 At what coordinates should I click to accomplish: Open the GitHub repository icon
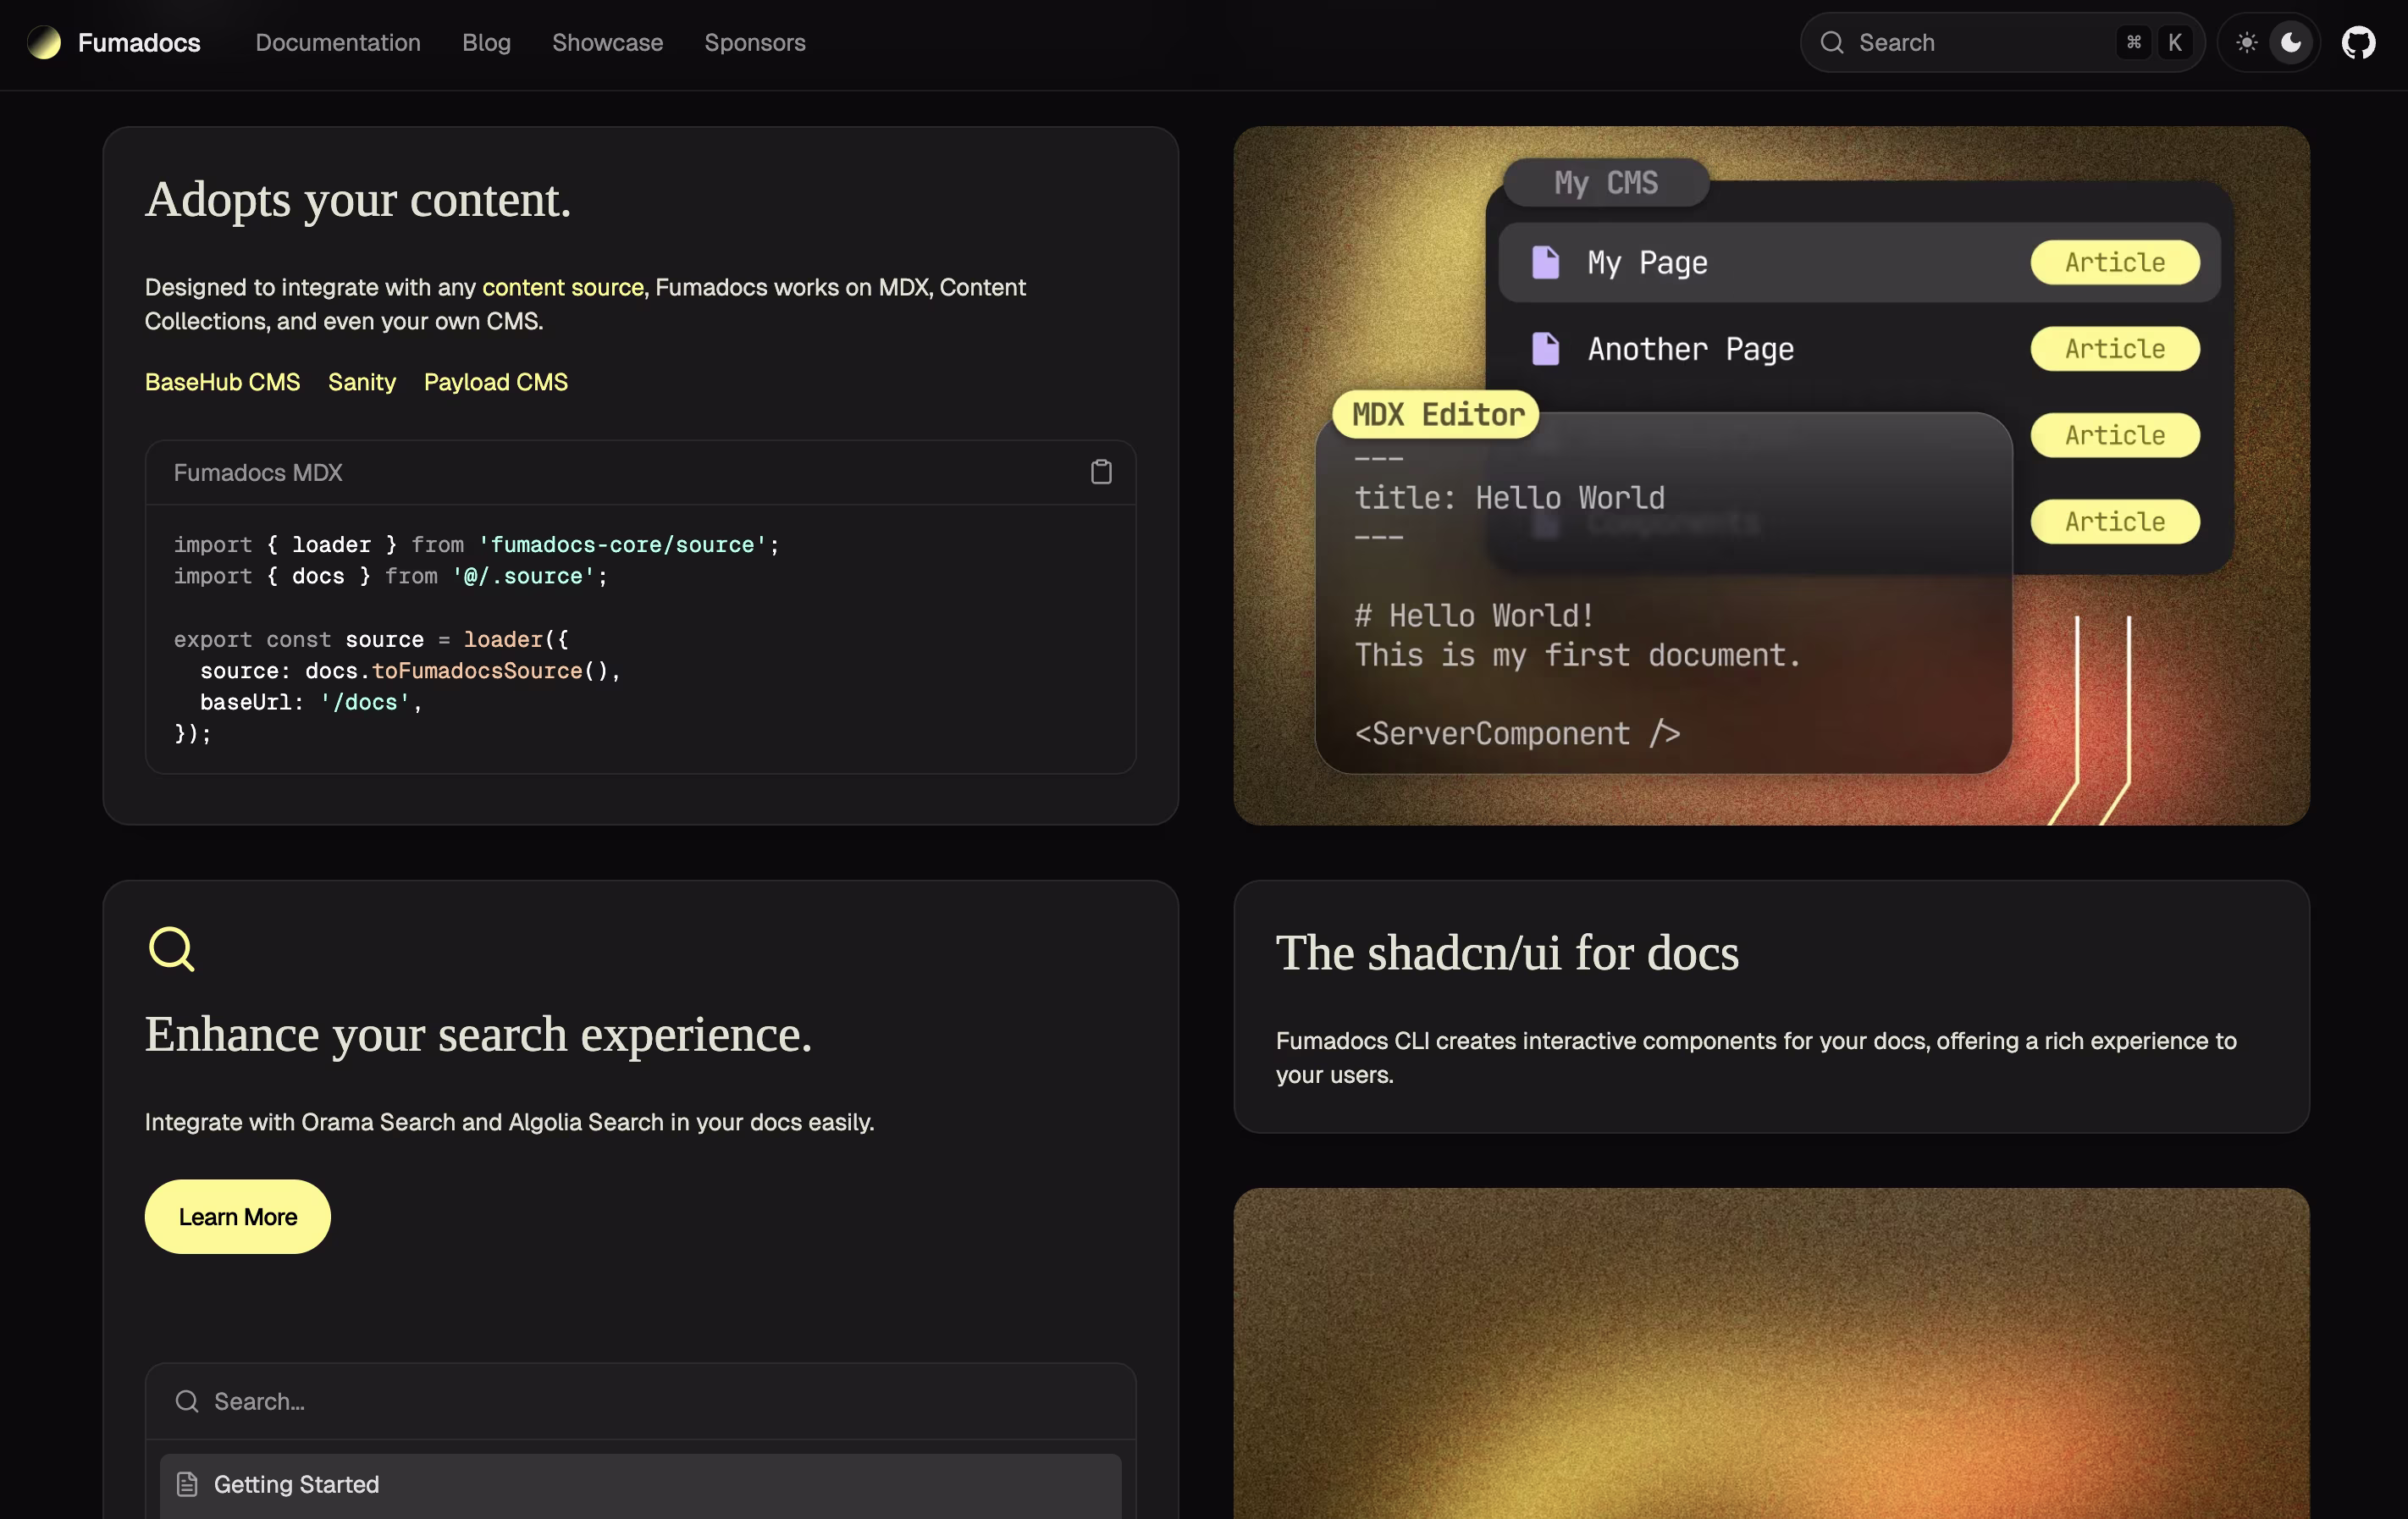(x=2359, y=42)
